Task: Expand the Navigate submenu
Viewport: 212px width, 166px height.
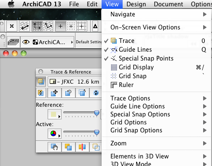Action: pyautogui.click(x=156, y=14)
